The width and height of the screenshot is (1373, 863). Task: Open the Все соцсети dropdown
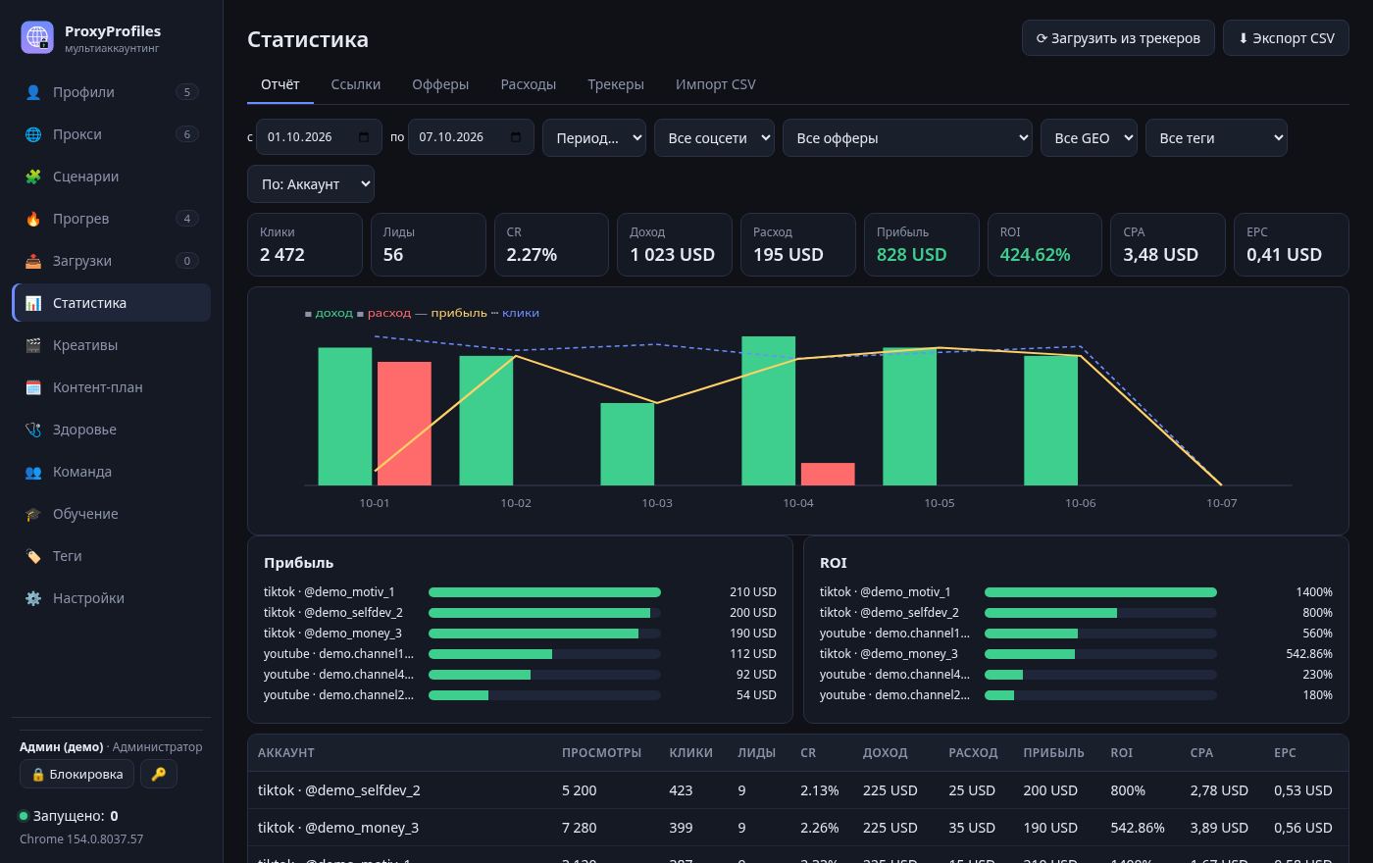[714, 137]
